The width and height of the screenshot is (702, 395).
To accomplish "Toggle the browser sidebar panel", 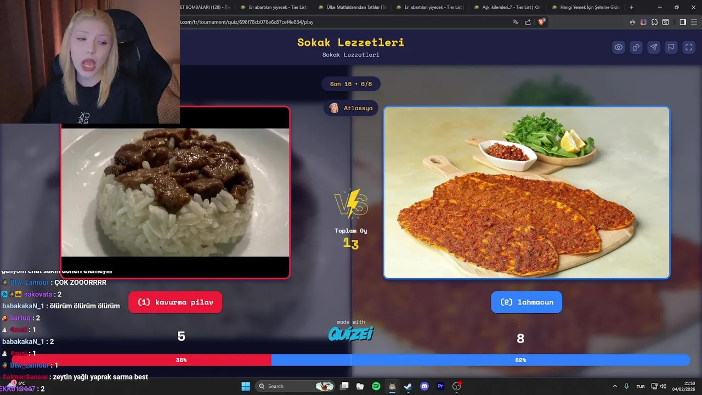I will [683, 22].
